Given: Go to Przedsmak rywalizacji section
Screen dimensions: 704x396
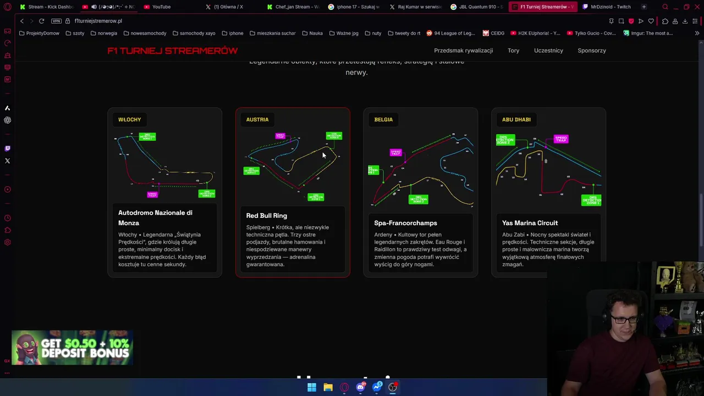Looking at the screenshot, I should click(463, 51).
